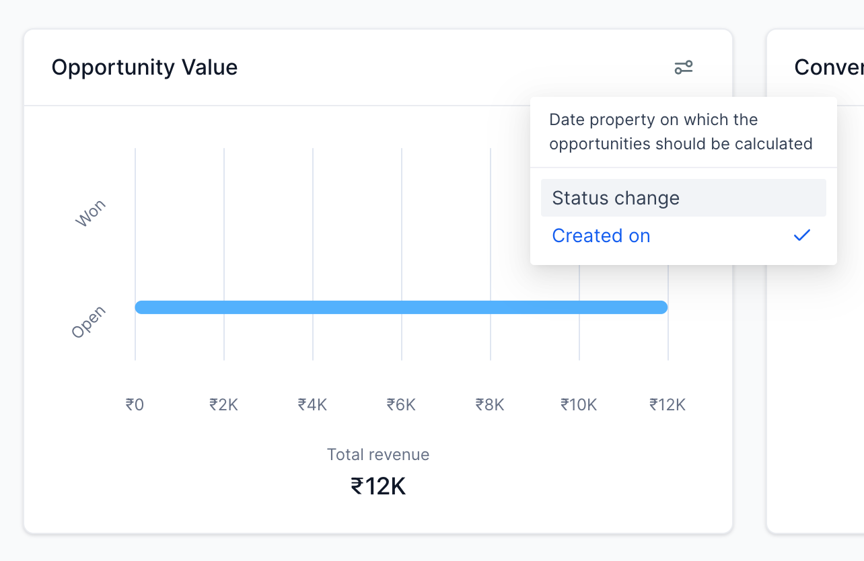
Task: Click the right end of the Open bar
Action: click(661, 307)
